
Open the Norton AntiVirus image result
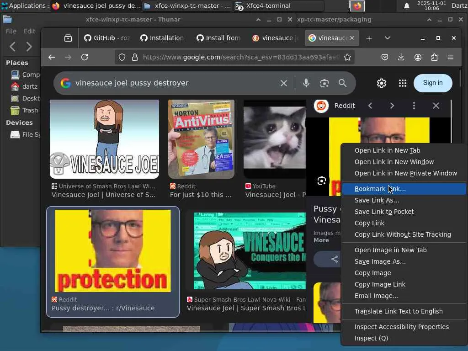pos(201,139)
